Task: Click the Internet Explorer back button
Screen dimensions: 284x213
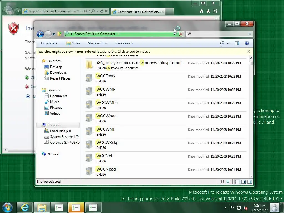Action: (x=8, y=11)
